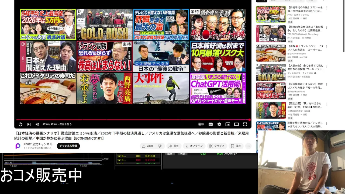The image size is (345, 194).
Task: Click the page vertical scrollbar
Action: pyautogui.click(x=344, y=26)
